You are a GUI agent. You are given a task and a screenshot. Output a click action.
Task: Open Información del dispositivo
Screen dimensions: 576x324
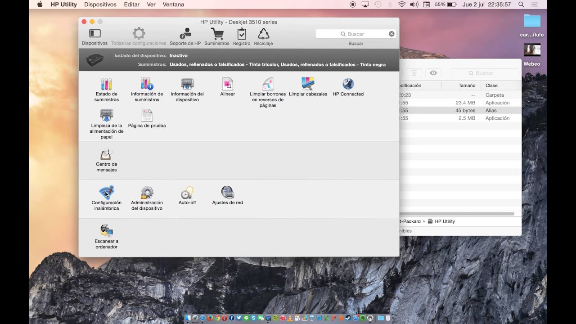[x=187, y=90]
